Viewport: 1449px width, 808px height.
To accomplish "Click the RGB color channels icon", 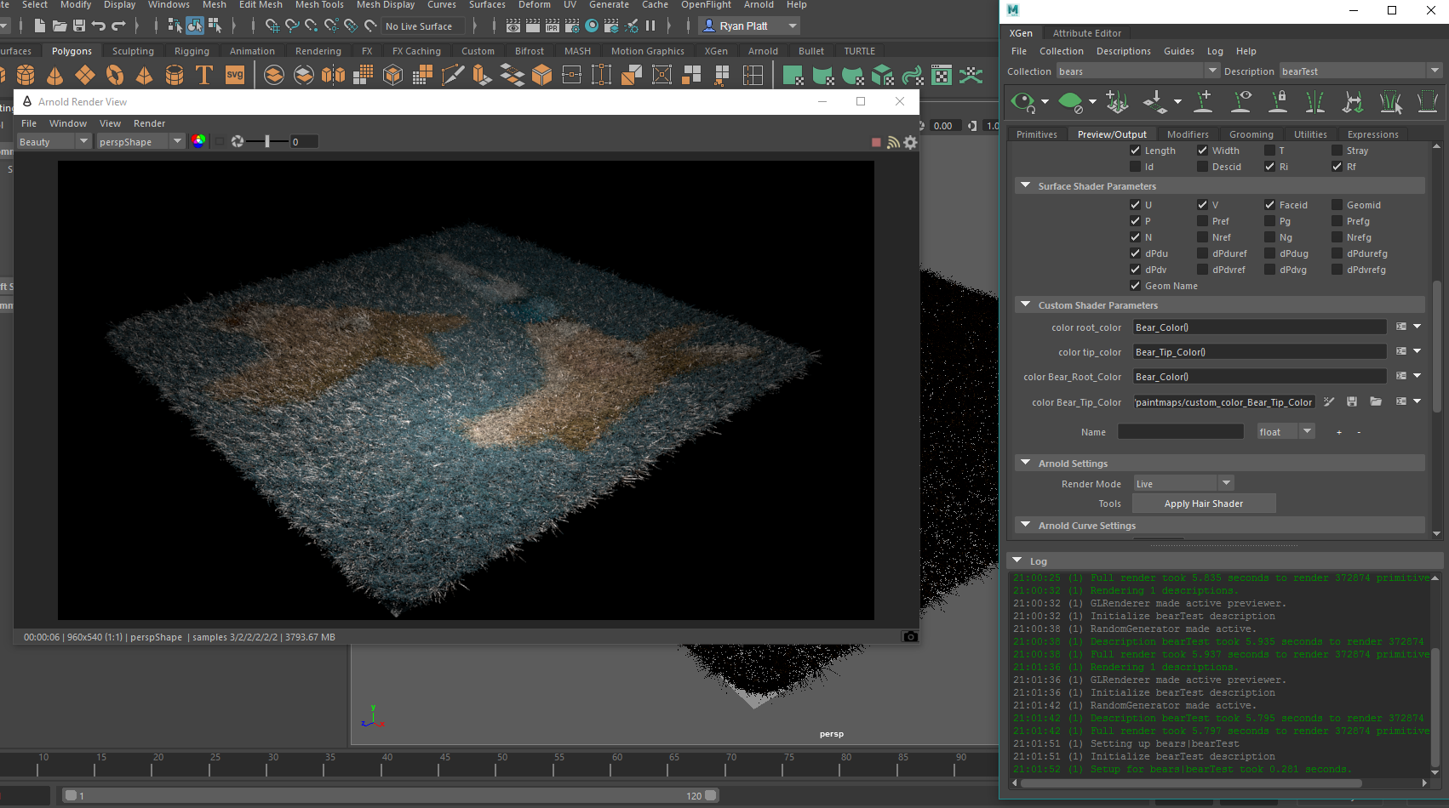I will [x=198, y=141].
